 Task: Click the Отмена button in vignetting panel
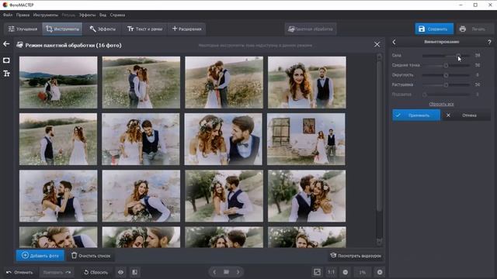[467, 115]
